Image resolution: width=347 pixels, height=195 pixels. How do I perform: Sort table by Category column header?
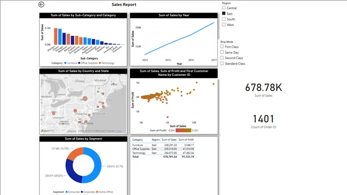click(x=138, y=140)
